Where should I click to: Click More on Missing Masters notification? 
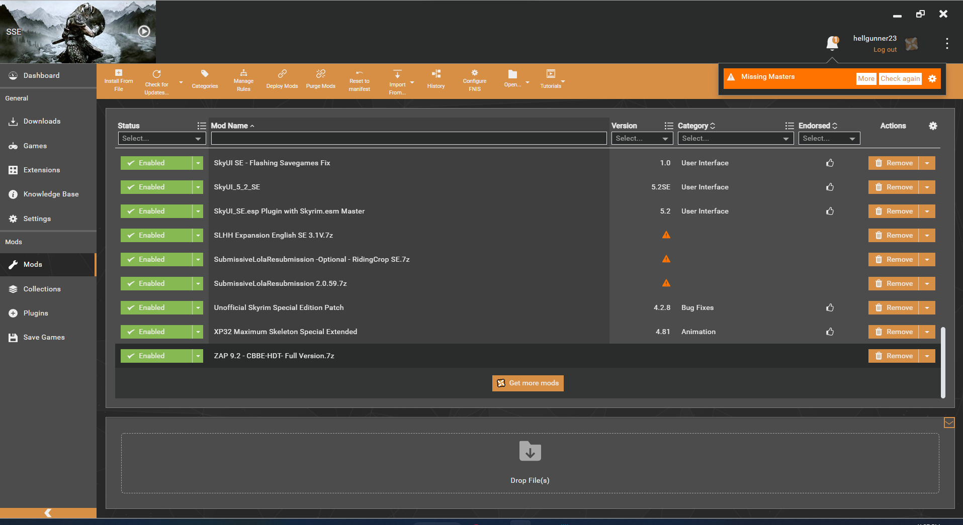tap(866, 78)
